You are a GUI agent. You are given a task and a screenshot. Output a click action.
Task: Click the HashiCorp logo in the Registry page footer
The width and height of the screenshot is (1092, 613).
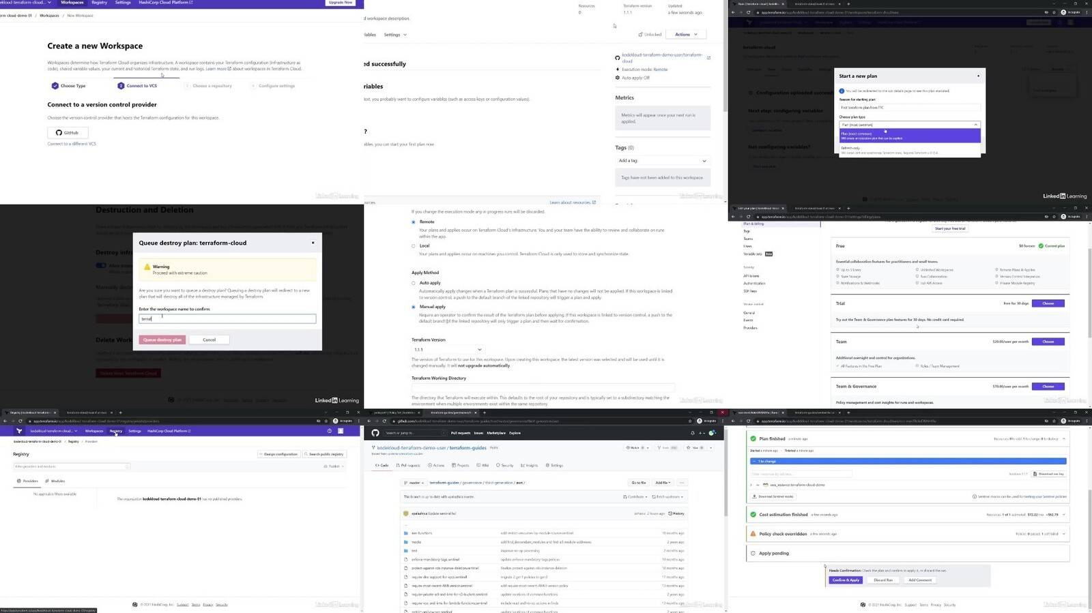tap(134, 605)
